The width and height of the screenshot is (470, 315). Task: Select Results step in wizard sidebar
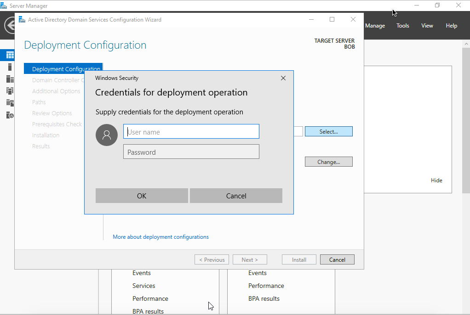click(41, 146)
